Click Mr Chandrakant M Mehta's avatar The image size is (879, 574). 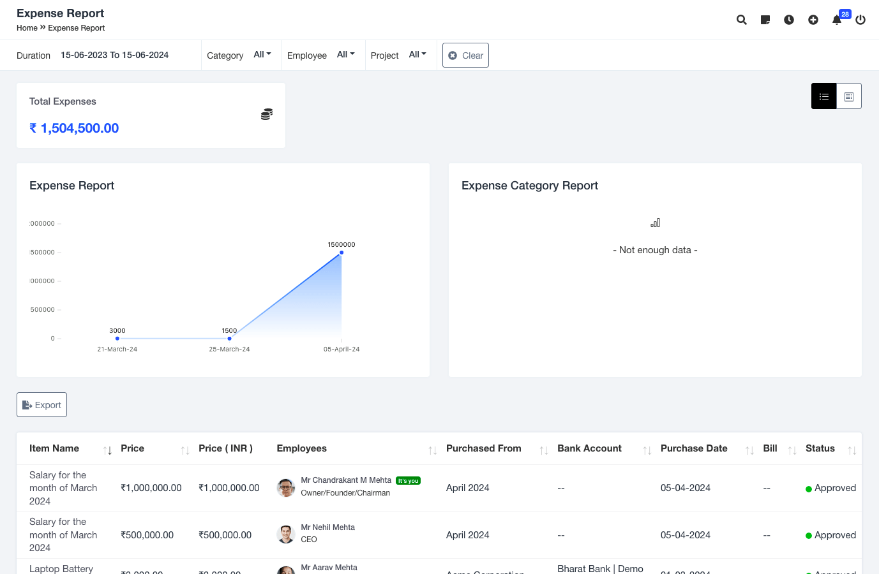click(286, 488)
